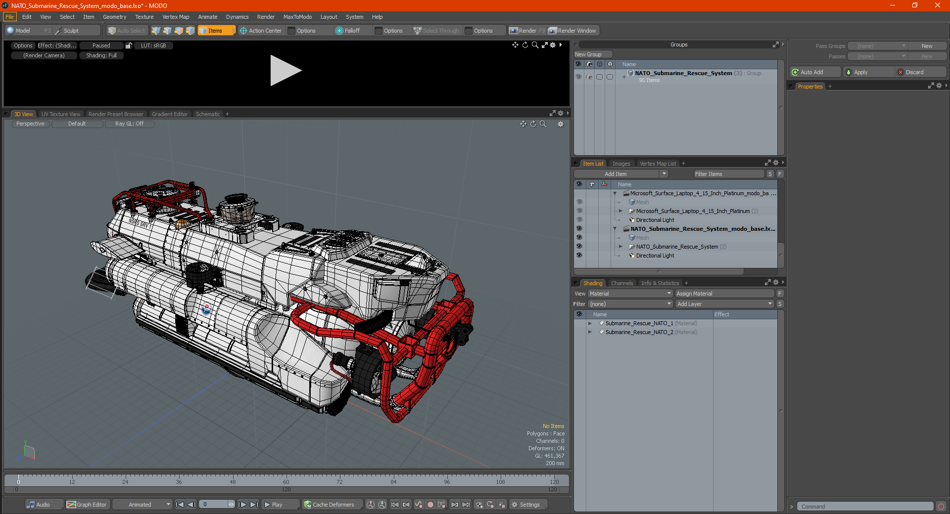Activate Items selection mode
950x514 pixels.
(x=216, y=31)
